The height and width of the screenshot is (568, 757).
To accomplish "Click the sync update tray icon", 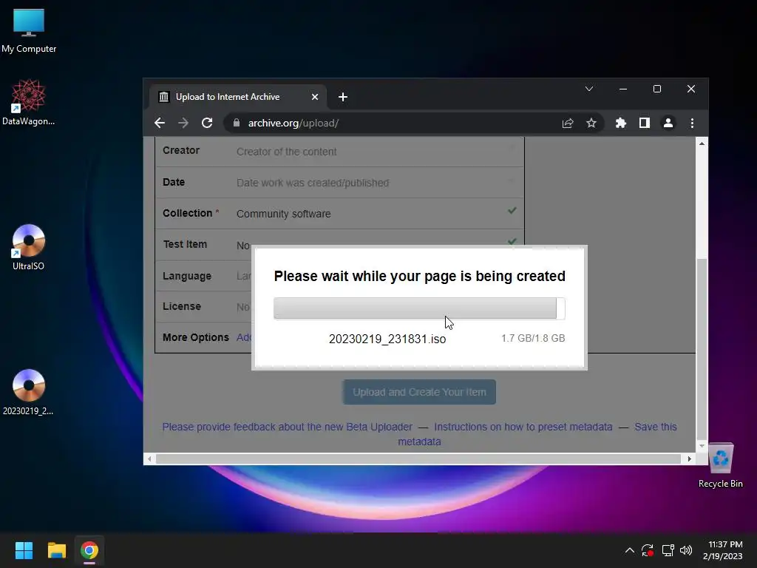I will [648, 550].
